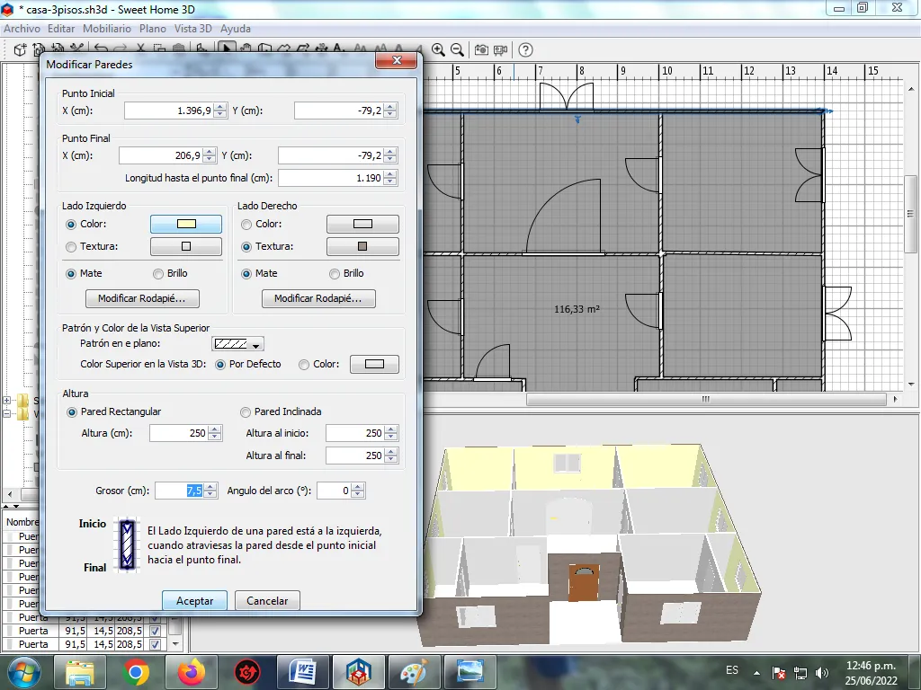Open Paint from the taskbar
The image size is (921, 690).
415,672
